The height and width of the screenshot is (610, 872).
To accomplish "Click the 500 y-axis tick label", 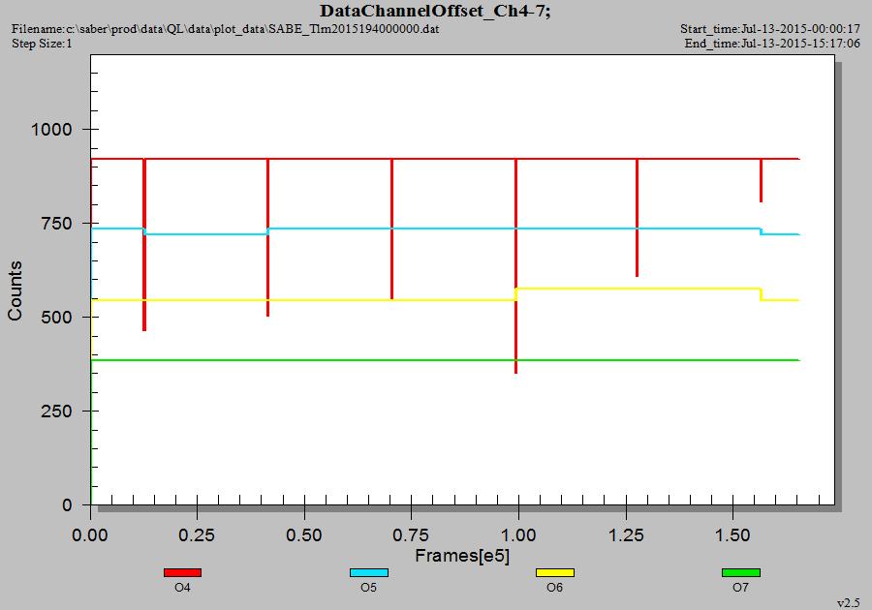I will click(x=57, y=318).
